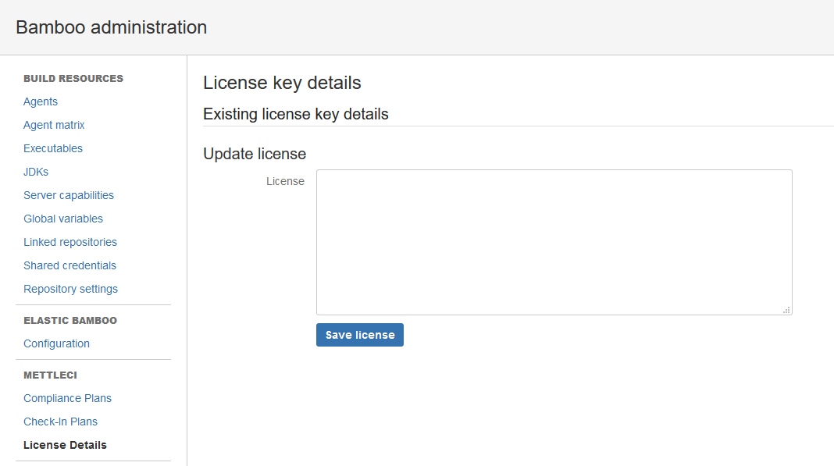Navigate to Global variables
The height and width of the screenshot is (466, 834).
click(x=63, y=219)
